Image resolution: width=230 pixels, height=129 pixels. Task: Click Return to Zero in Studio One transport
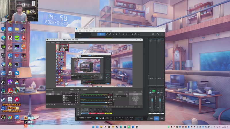[x=94, y=118]
